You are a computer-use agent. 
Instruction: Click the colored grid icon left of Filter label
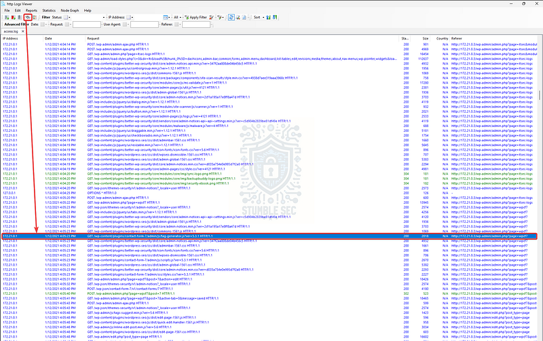point(35,18)
